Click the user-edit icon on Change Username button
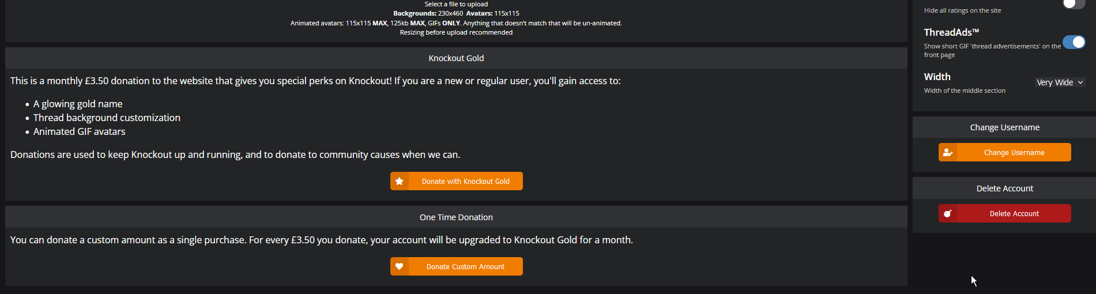The height and width of the screenshot is (294, 1096). (947, 153)
